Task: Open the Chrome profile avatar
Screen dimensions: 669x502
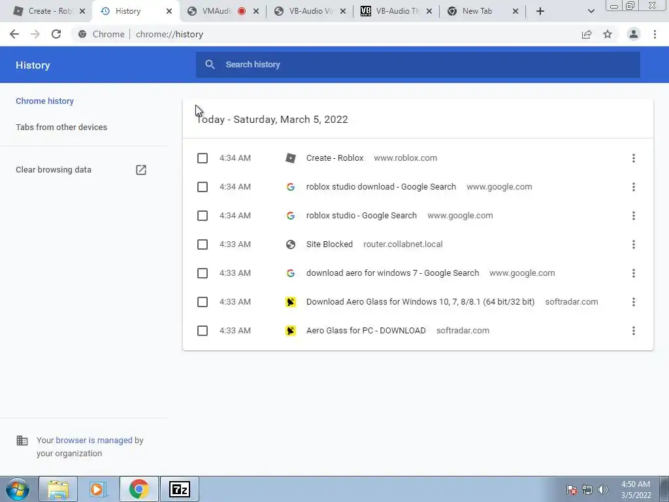Action: [634, 34]
